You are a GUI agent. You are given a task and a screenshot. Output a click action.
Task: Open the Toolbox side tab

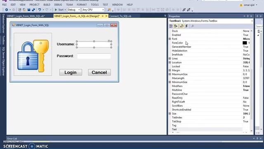tap(3, 40)
